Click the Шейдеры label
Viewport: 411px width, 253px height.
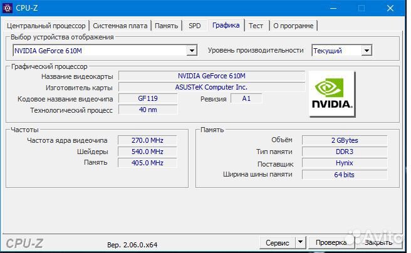(x=93, y=152)
